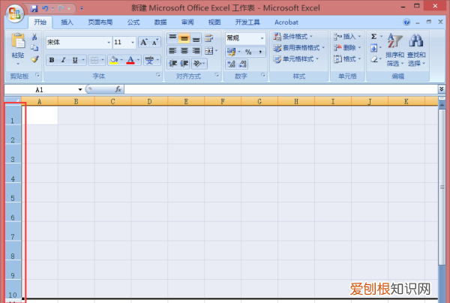Open the font name dropdown
The width and height of the screenshot is (450, 303).
109,42
